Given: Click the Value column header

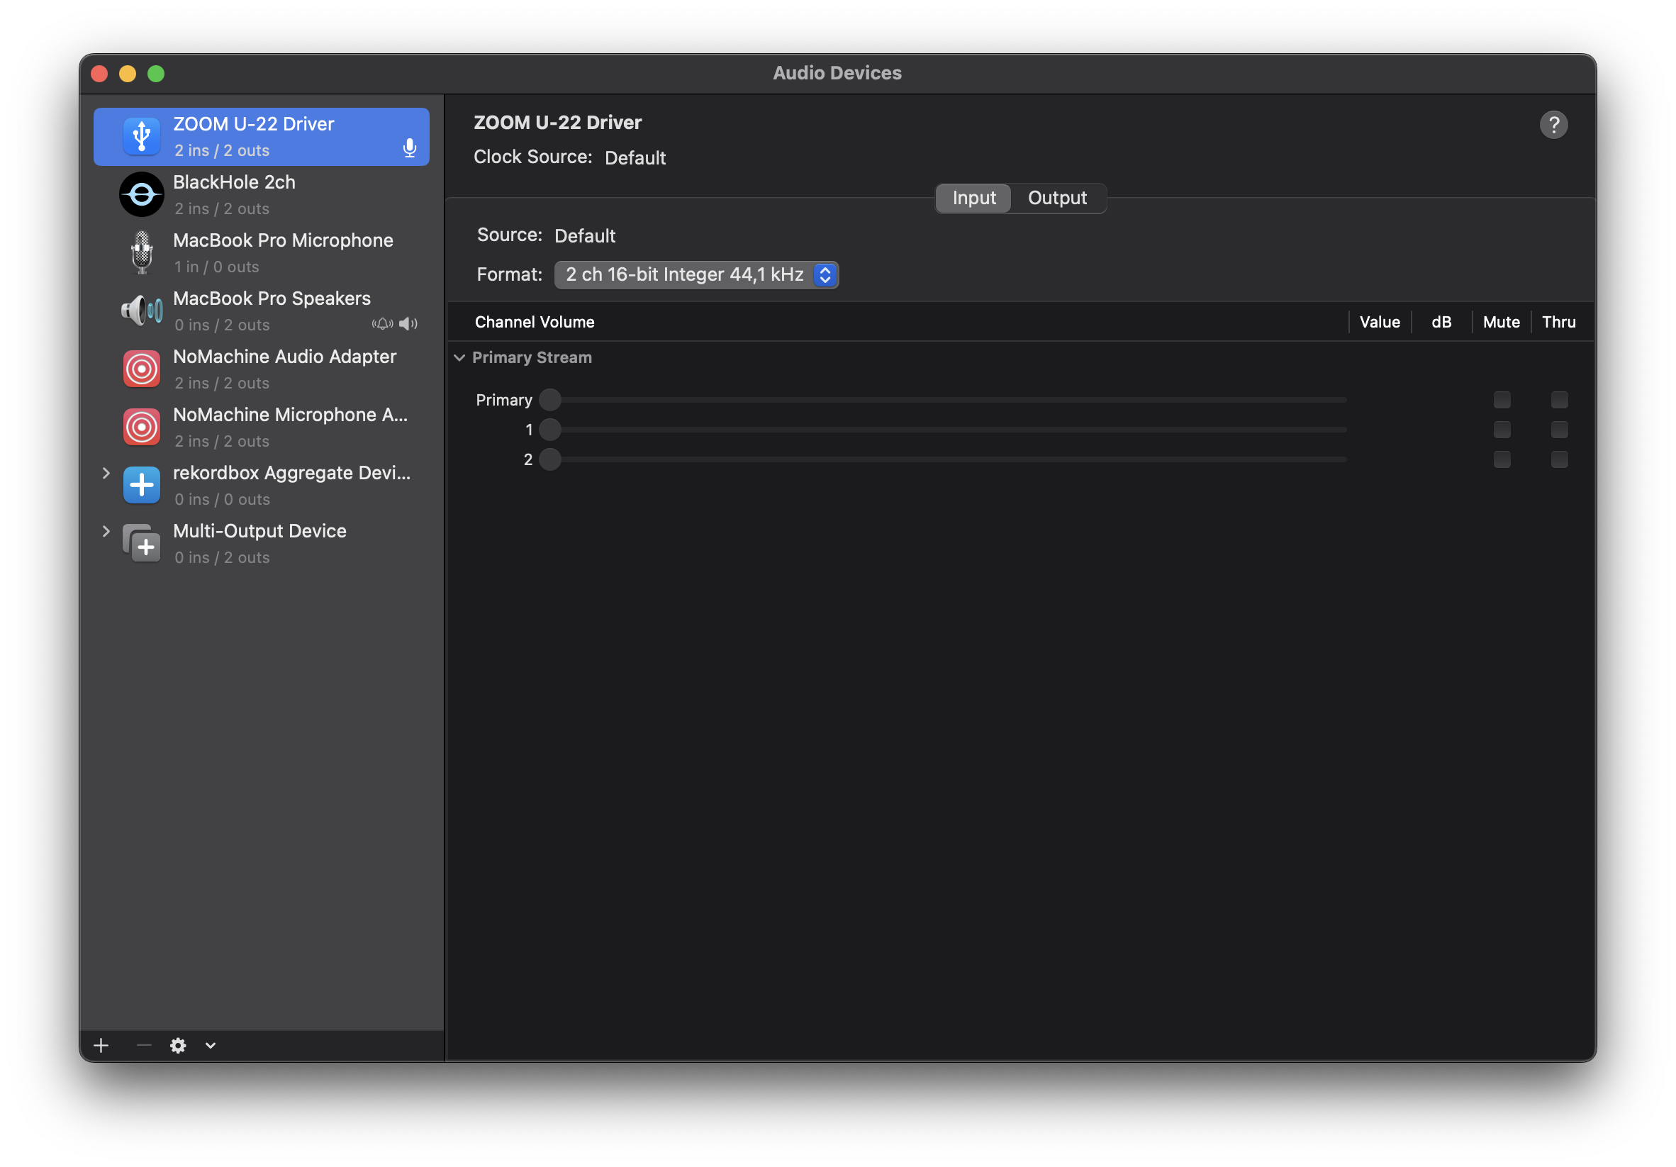Looking at the screenshot, I should tap(1380, 322).
